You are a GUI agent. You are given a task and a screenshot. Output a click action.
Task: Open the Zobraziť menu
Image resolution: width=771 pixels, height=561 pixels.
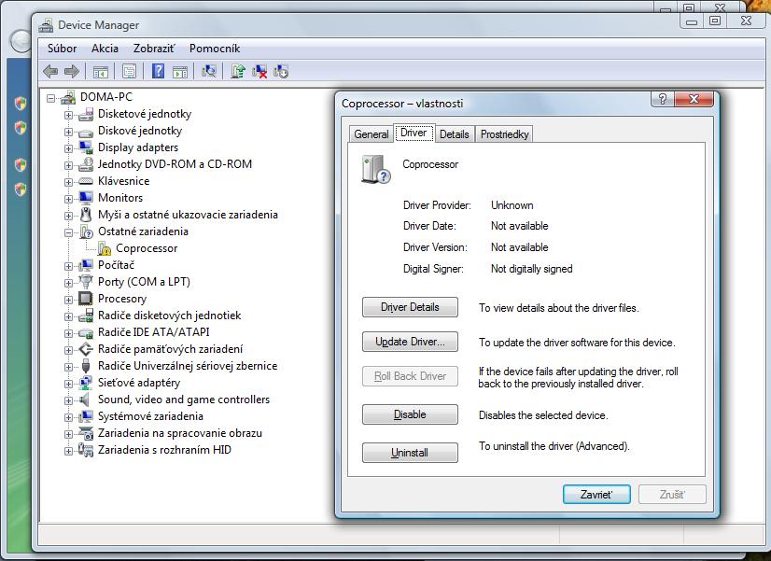click(154, 49)
